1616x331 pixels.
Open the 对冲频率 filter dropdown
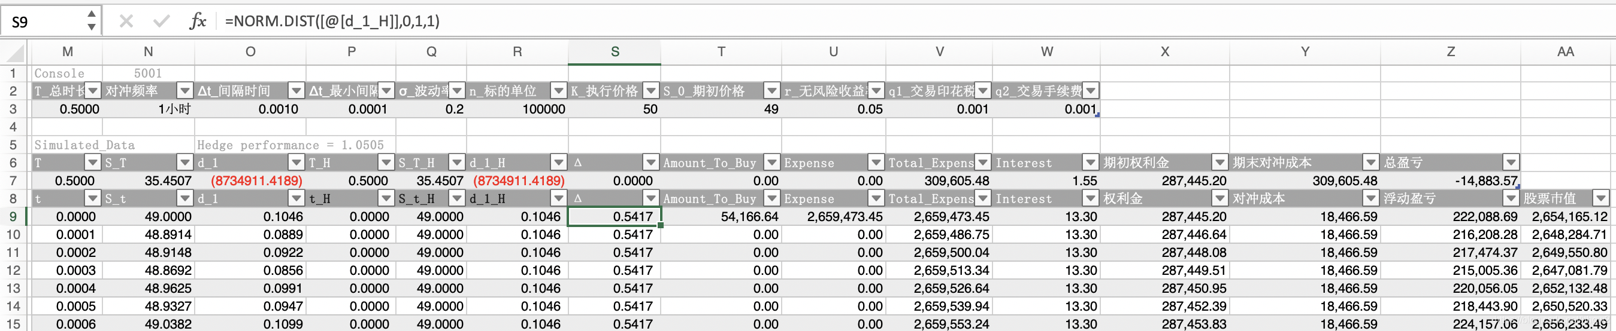(184, 91)
